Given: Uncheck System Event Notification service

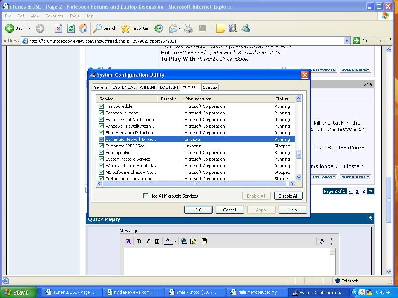Looking at the screenshot, I should [101, 120].
